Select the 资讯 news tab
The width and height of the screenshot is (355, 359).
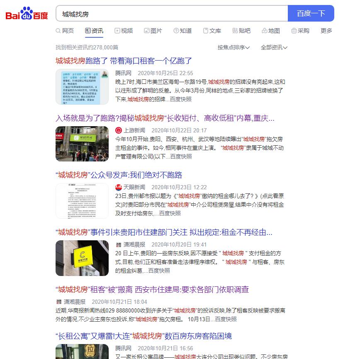click(94, 31)
